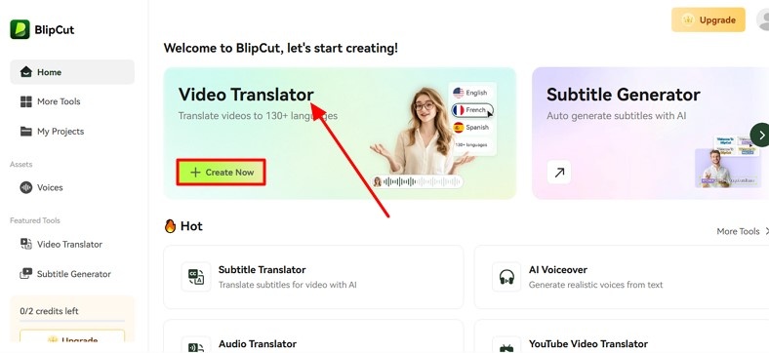Click the '0/2 credits left' text
Viewport: 769px width, 353px height.
(49, 311)
